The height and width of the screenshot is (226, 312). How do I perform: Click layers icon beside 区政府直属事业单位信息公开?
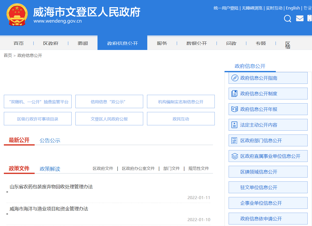coord(235,156)
